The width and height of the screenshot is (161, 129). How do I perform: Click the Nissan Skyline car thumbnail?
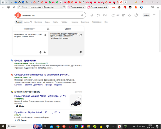click(x=76, y=117)
